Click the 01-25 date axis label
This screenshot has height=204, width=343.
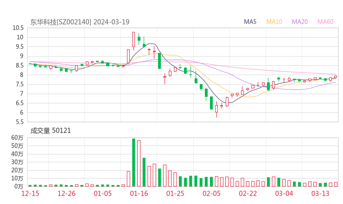tap(175, 193)
